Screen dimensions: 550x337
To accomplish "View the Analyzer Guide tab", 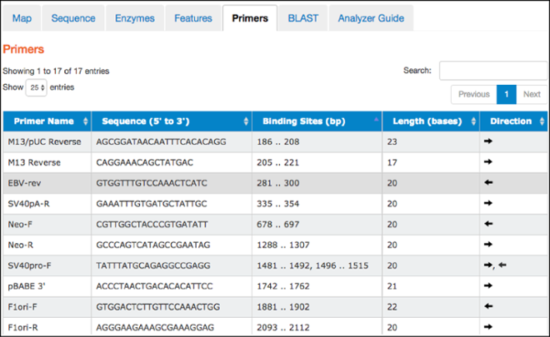I will pos(370,17).
